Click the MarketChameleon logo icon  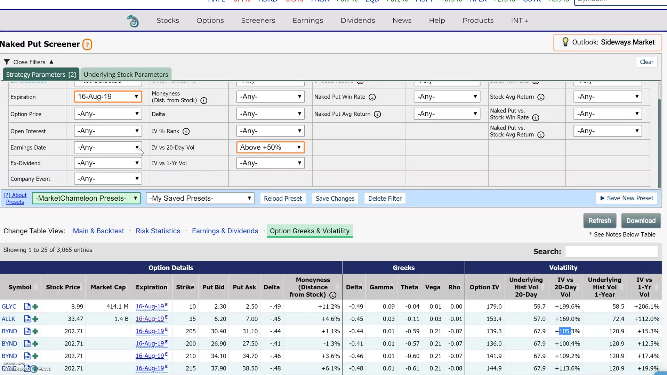(133, 21)
